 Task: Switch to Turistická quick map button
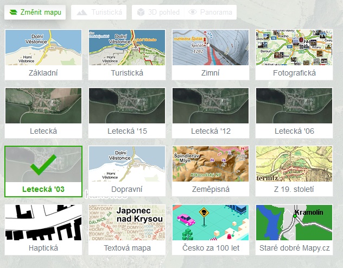(x=99, y=12)
